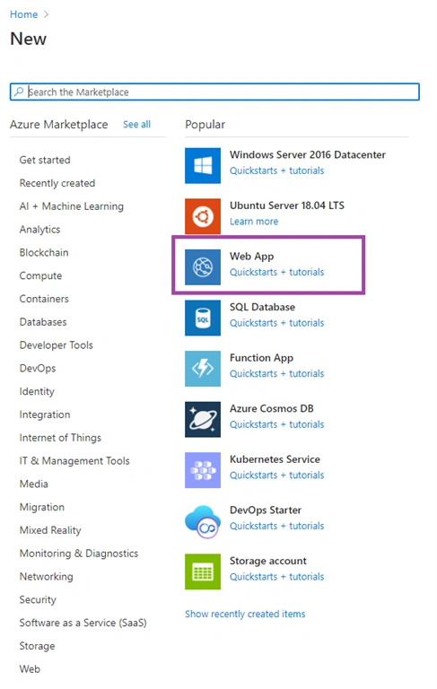Click the Kubernetes Service icon
Screen dimensions: 437x689
point(203,470)
